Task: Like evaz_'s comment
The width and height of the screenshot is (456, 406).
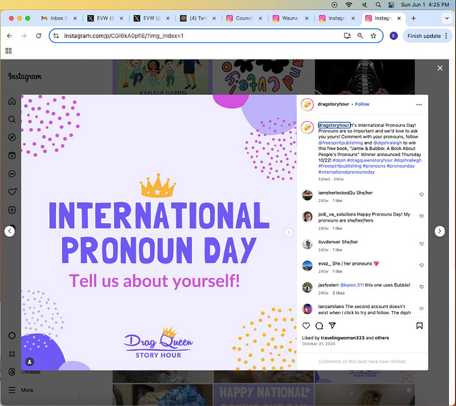Action: [x=421, y=265]
